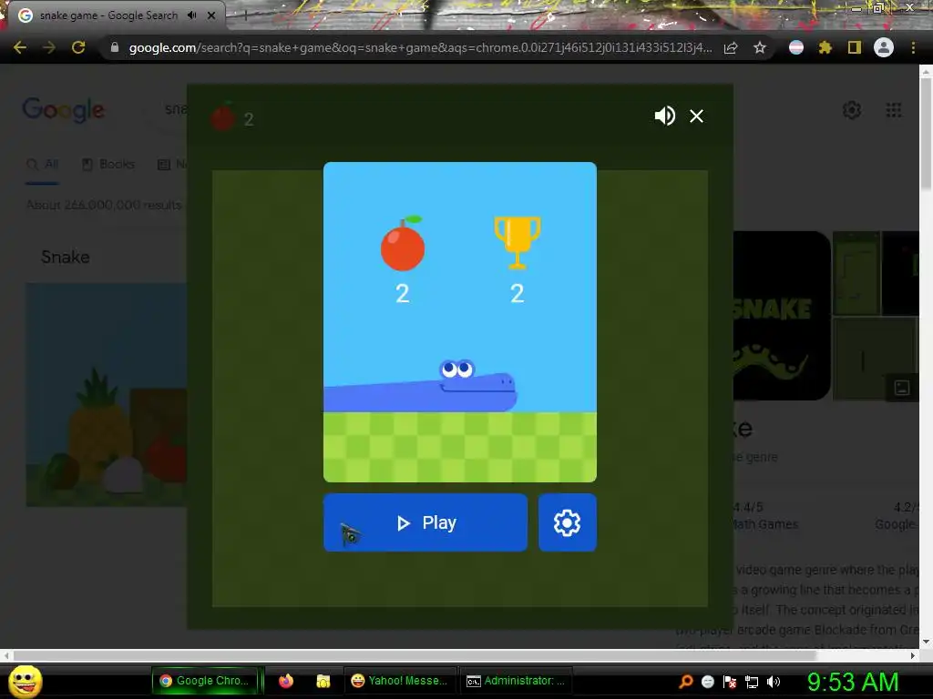This screenshot has width=933, height=699.
Task: Open the folder icon in taskbar
Action: pyautogui.click(x=323, y=681)
